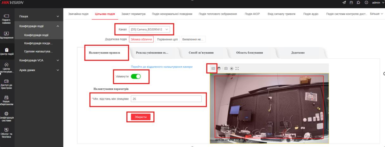Follow the Перейти до віддаленого налаштування камери link
This screenshot has height=147, width=385.
[x=161, y=67]
